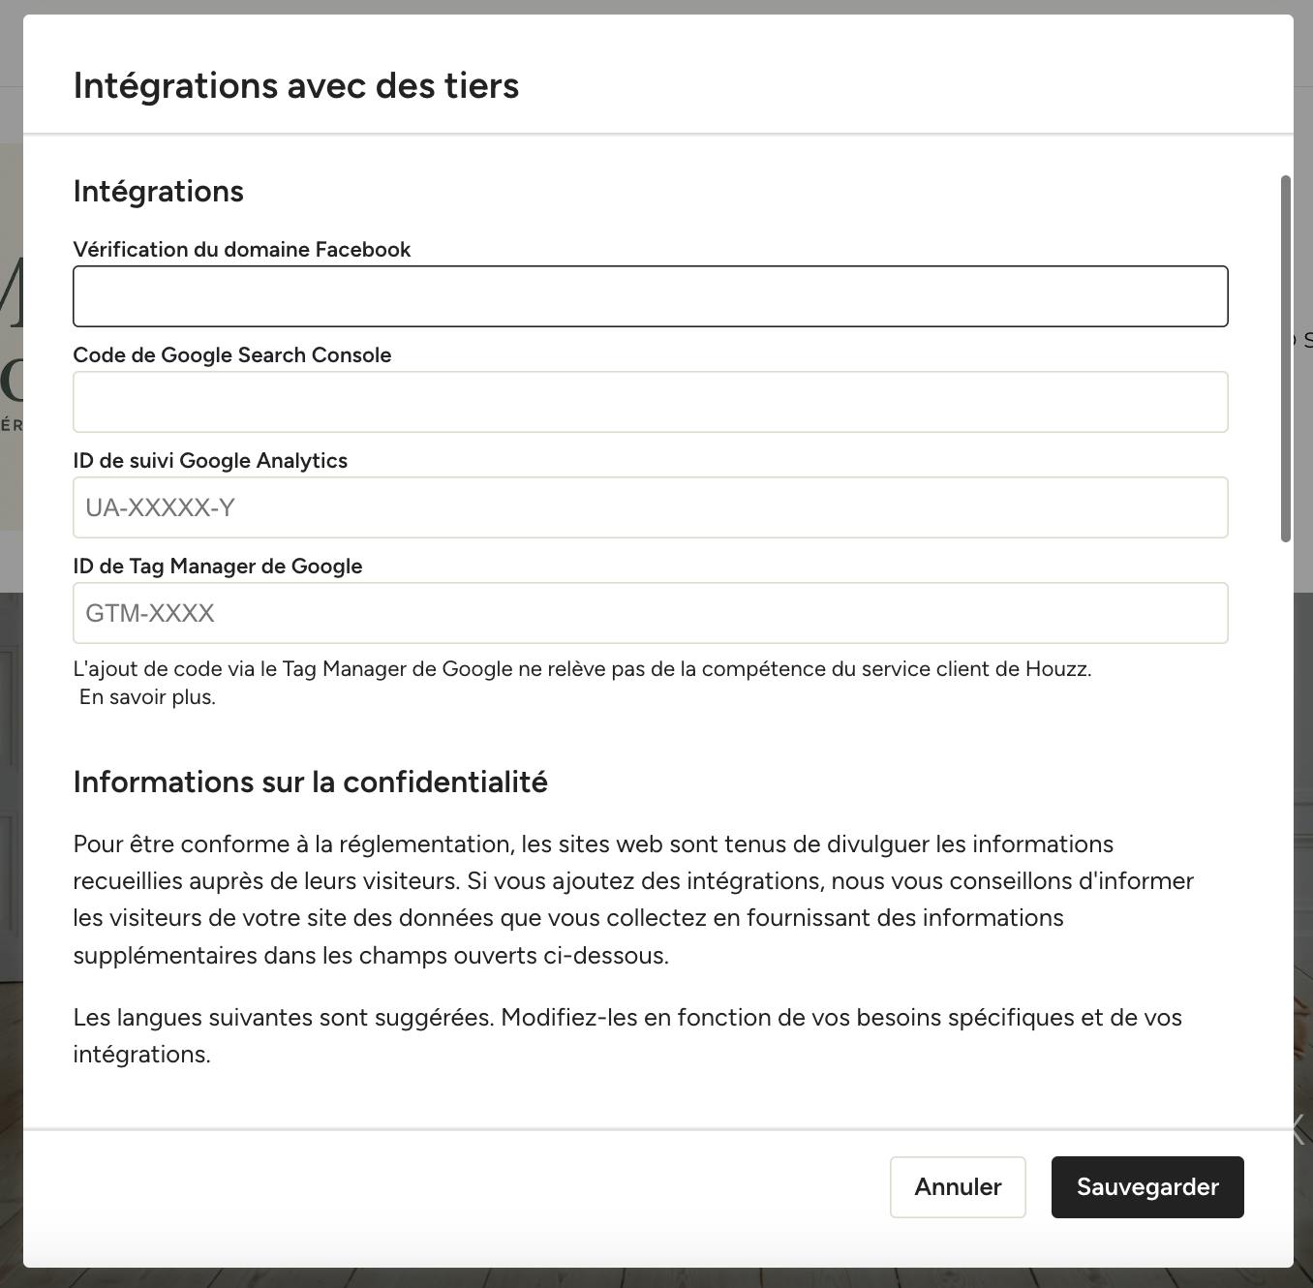Click the Intégrations section heading
This screenshot has height=1288, width=1313.
click(159, 192)
